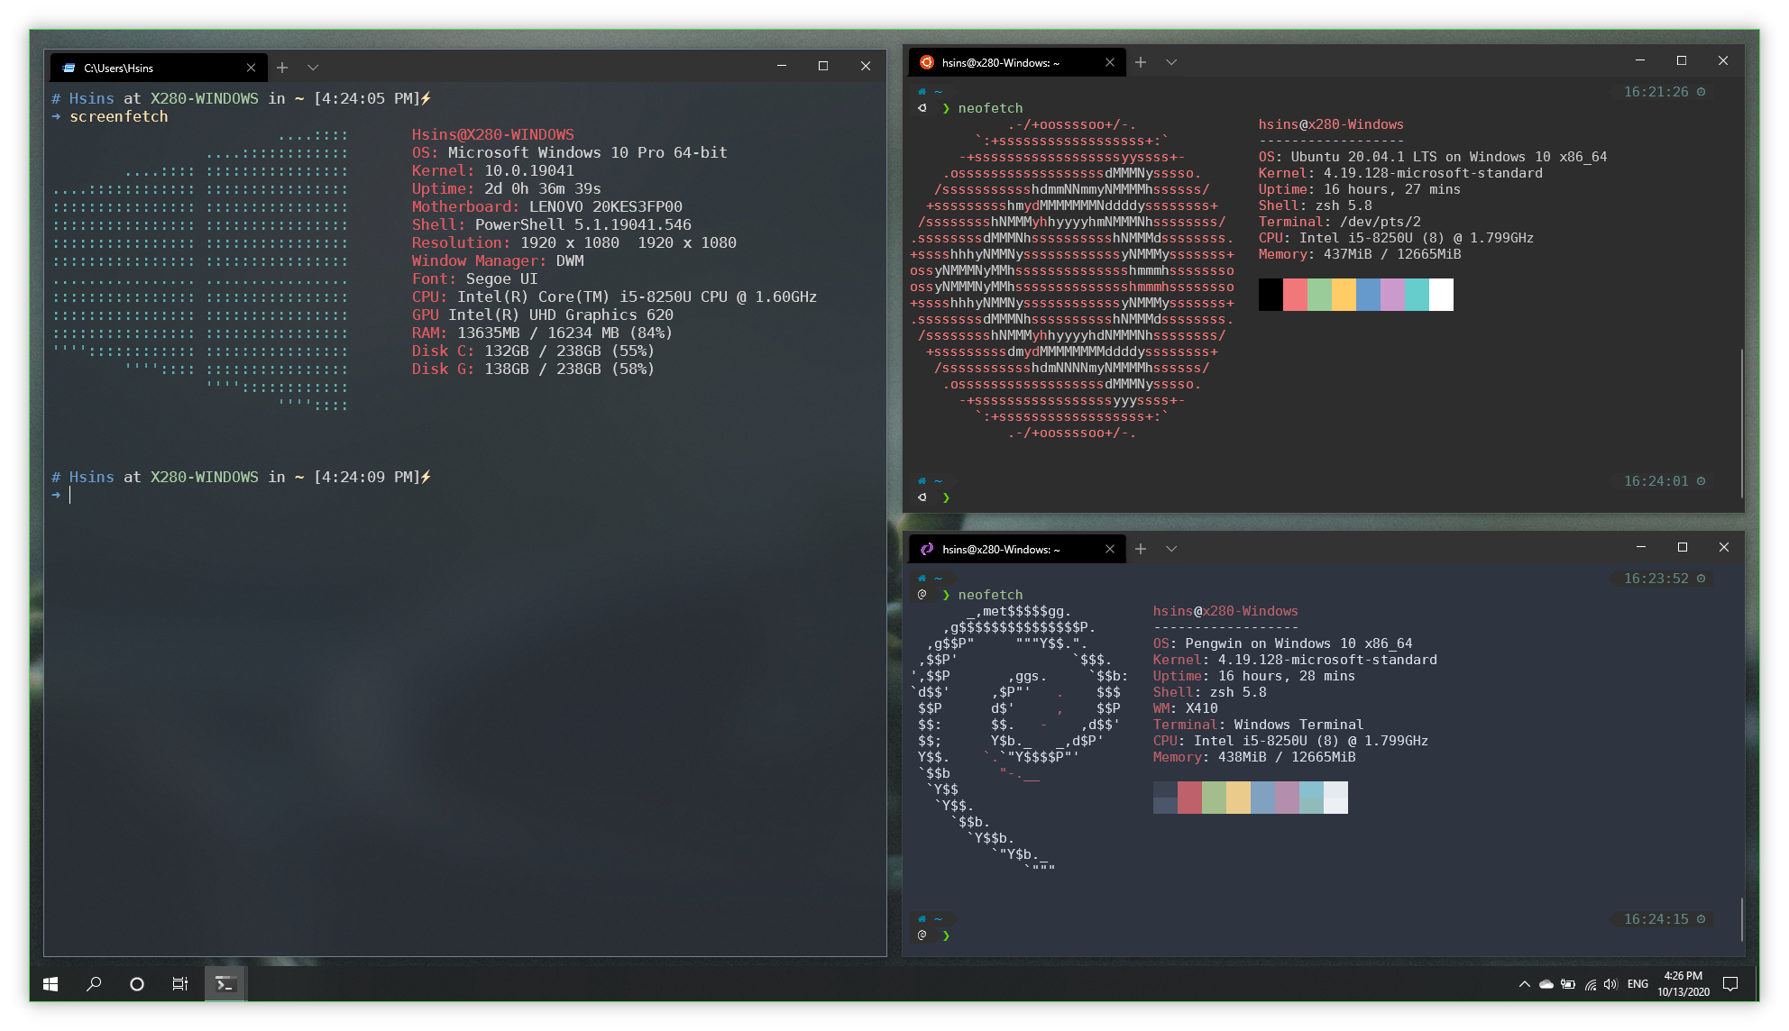Click the PowerShell icon in tab

tap(69, 68)
